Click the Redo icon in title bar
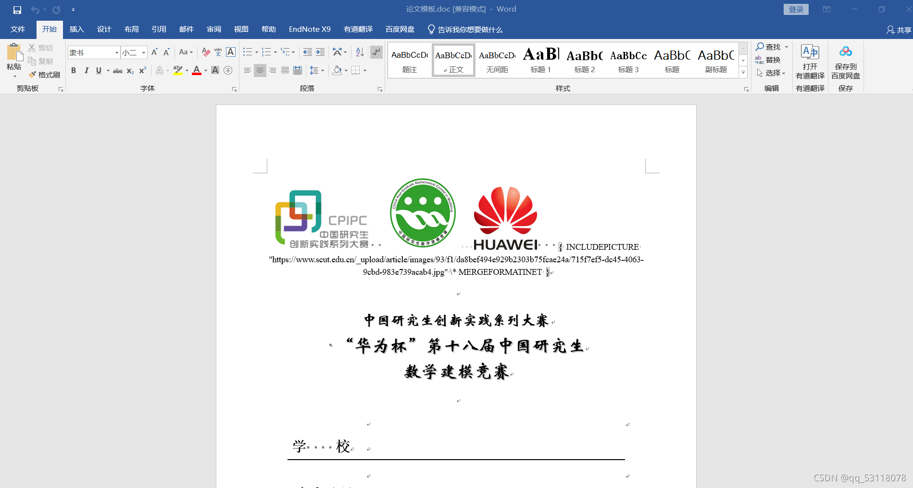 pyautogui.click(x=56, y=10)
